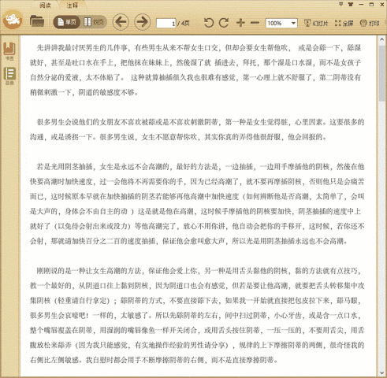Click the app logo in the toolbar
The image size is (387, 378).
pos(13,19)
